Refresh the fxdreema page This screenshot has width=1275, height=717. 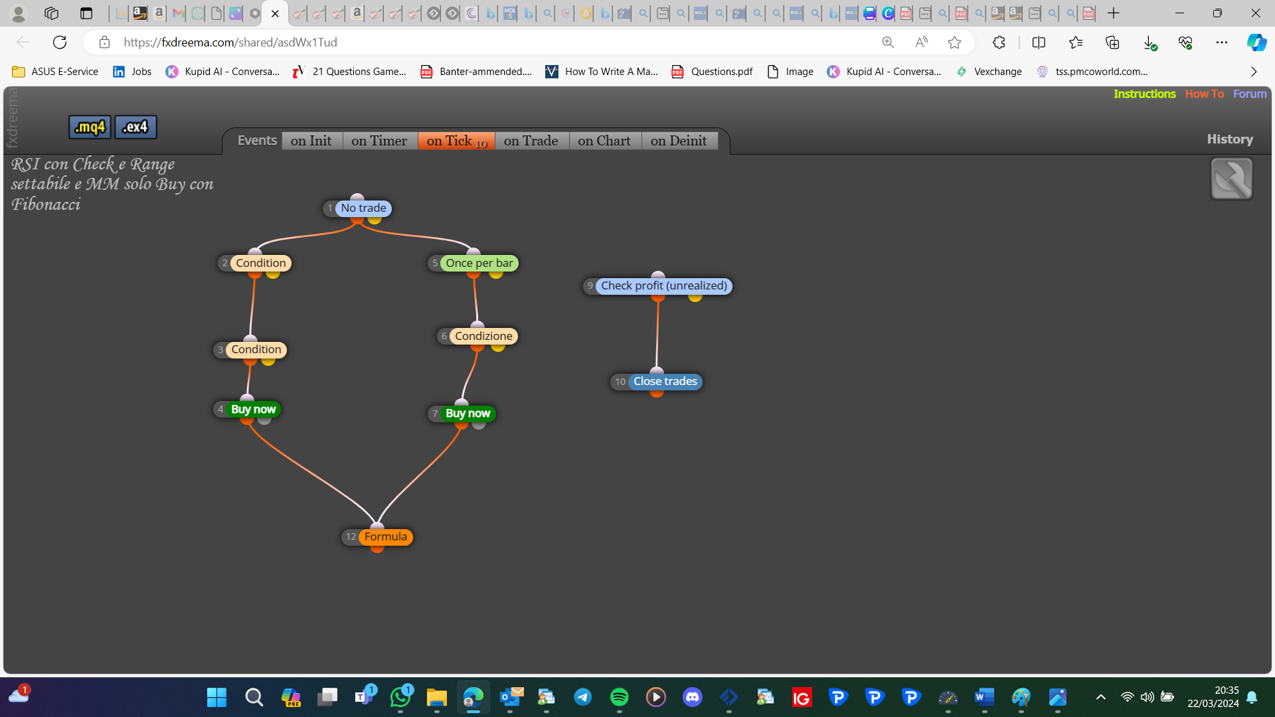click(60, 42)
